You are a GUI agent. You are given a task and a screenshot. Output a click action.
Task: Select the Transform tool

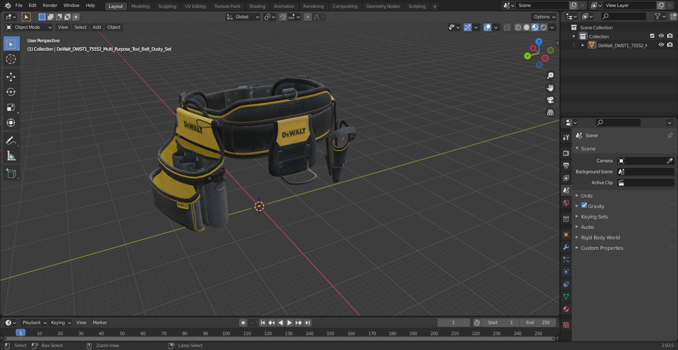click(11, 123)
